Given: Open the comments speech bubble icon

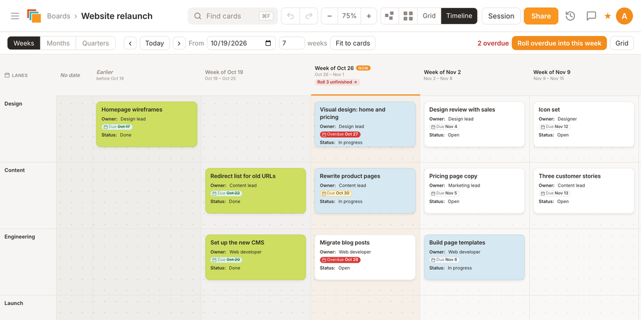Looking at the screenshot, I should (591, 16).
